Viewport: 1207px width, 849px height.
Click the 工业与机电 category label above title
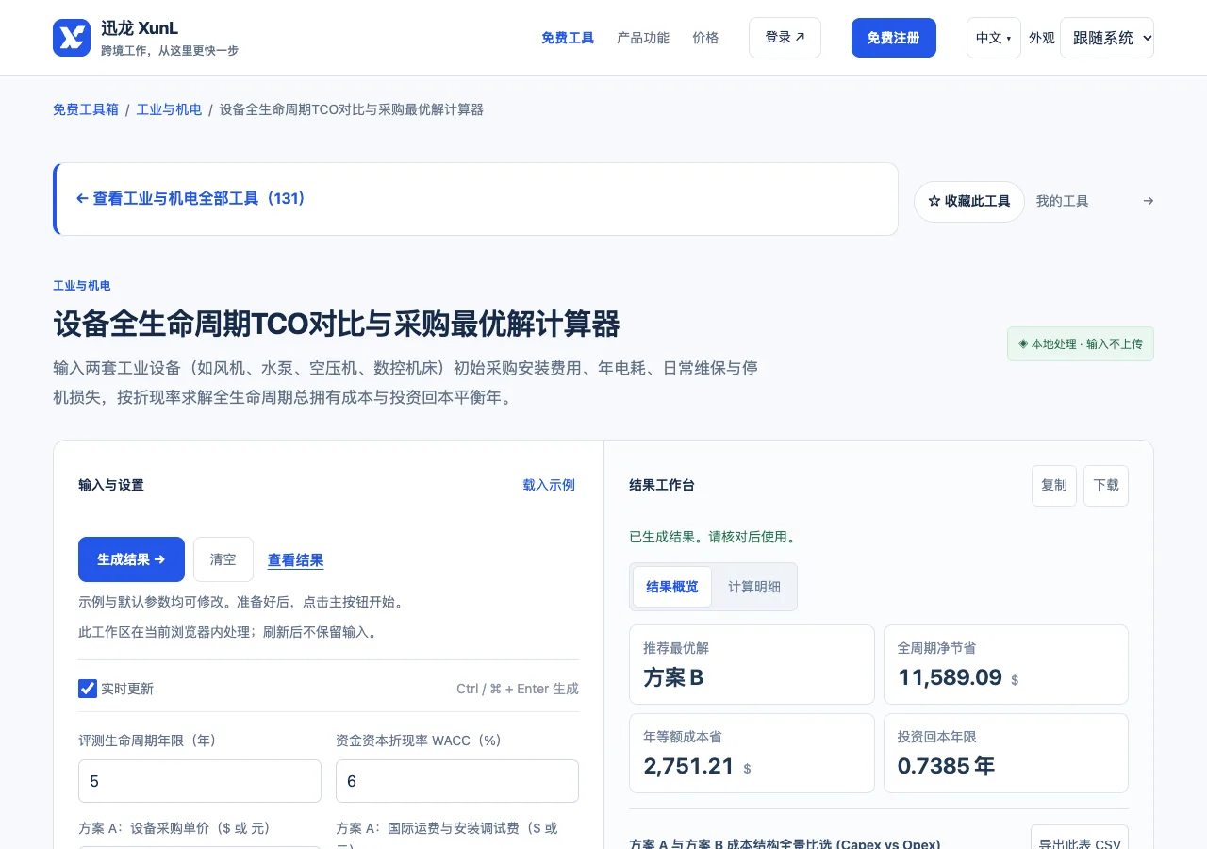pos(82,286)
